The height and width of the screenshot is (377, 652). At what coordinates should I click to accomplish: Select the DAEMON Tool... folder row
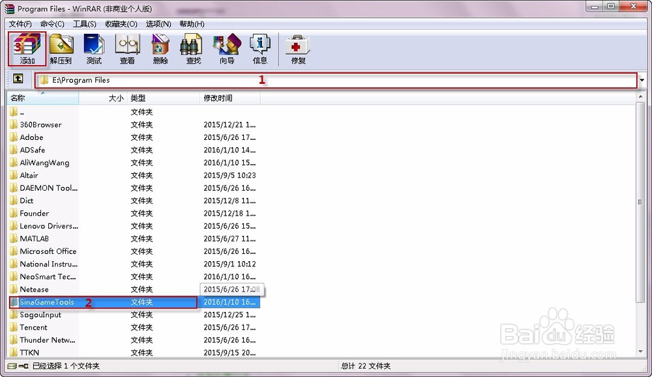coord(133,188)
